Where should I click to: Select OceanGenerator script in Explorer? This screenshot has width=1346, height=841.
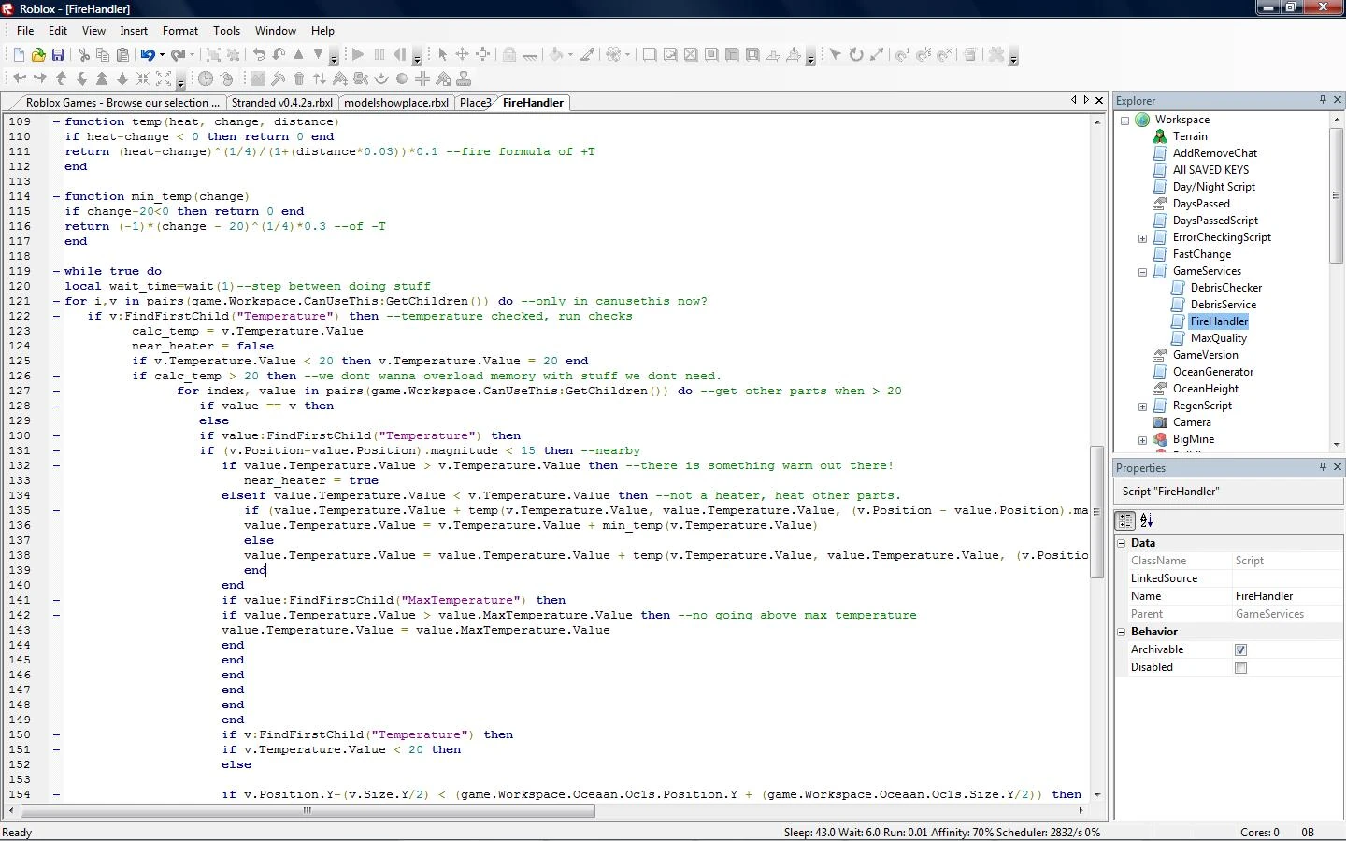[1212, 372]
